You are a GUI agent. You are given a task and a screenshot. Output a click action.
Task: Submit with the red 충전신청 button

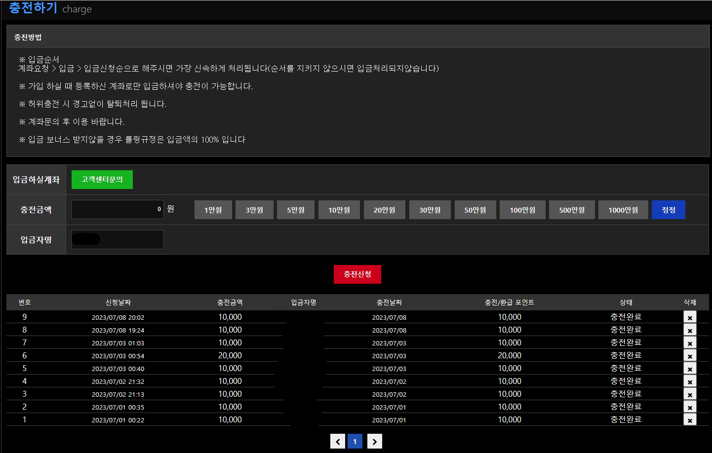pyautogui.click(x=357, y=274)
